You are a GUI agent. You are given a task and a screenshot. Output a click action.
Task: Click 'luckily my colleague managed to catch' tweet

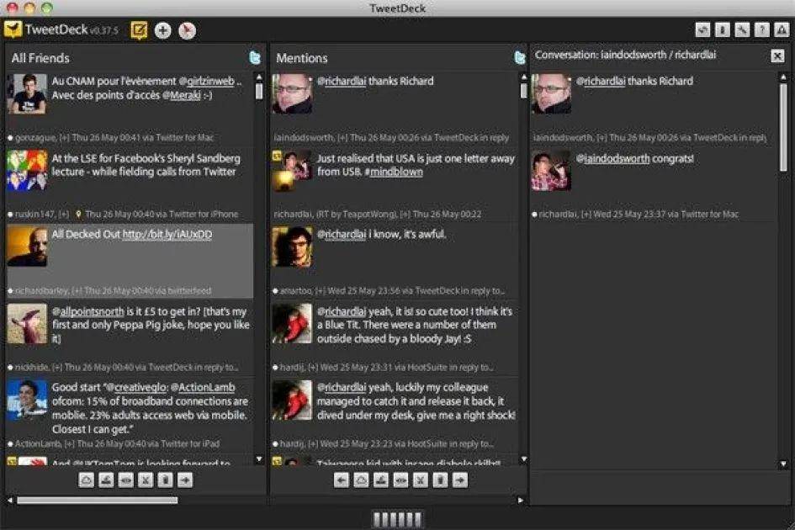tap(416, 401)
